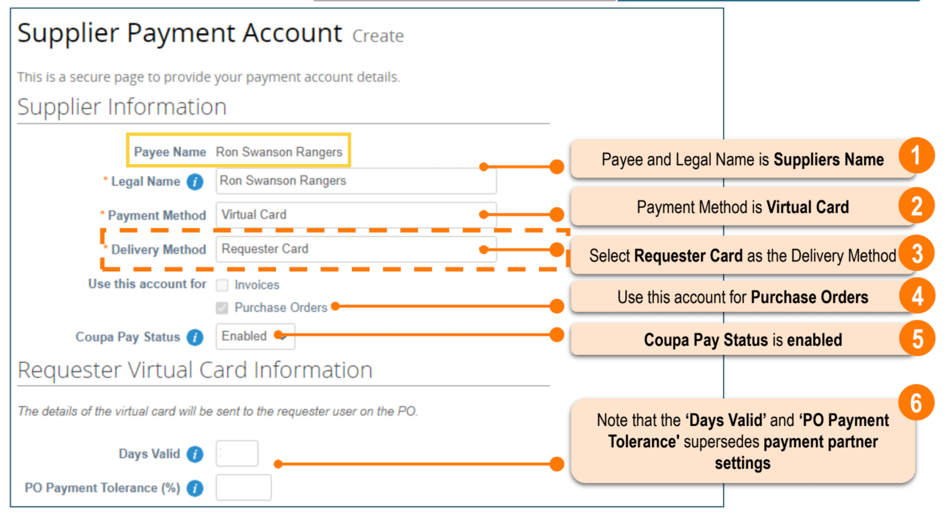Click the Create label beside the title
This screenshot has height=514, width=949.
coord(378,36)
